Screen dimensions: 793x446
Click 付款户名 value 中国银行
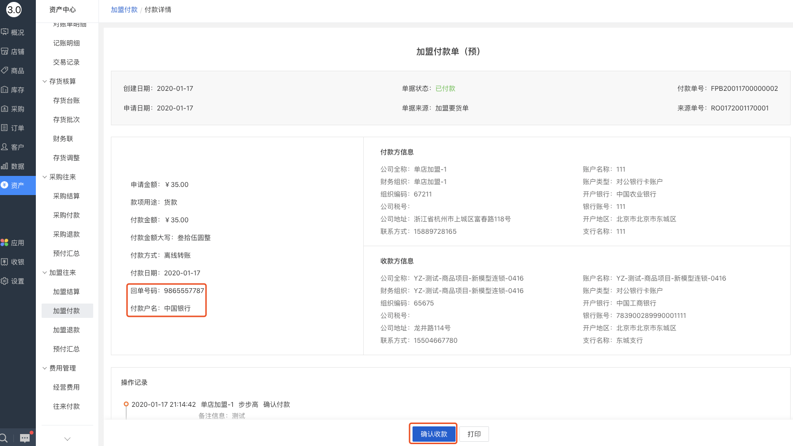click(177, 308)
